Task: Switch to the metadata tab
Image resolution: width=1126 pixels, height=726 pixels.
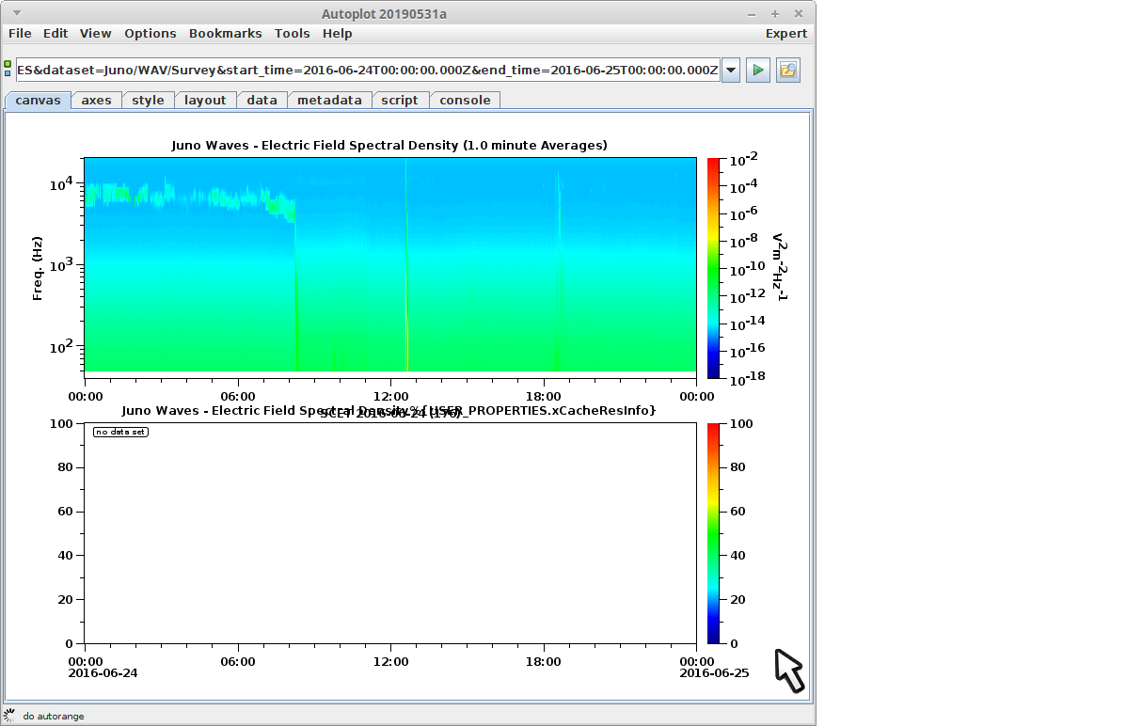Action: [x=329, y=101]
